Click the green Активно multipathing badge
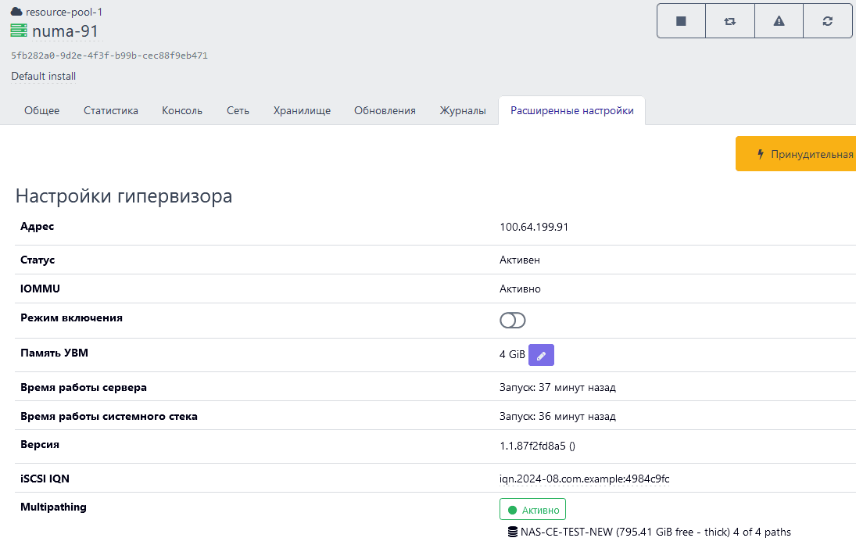 pos(532,510)
